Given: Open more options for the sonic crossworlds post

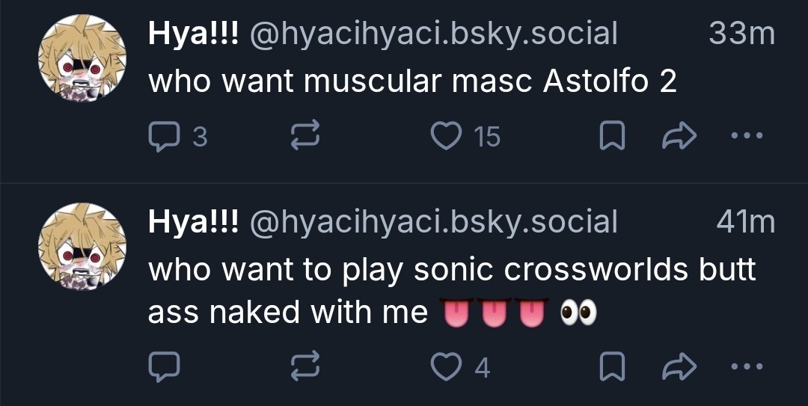Looking at the screenshot, I should coord(745,366).
